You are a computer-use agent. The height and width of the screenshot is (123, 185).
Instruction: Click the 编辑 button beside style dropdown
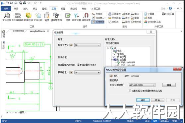[169, 85]
